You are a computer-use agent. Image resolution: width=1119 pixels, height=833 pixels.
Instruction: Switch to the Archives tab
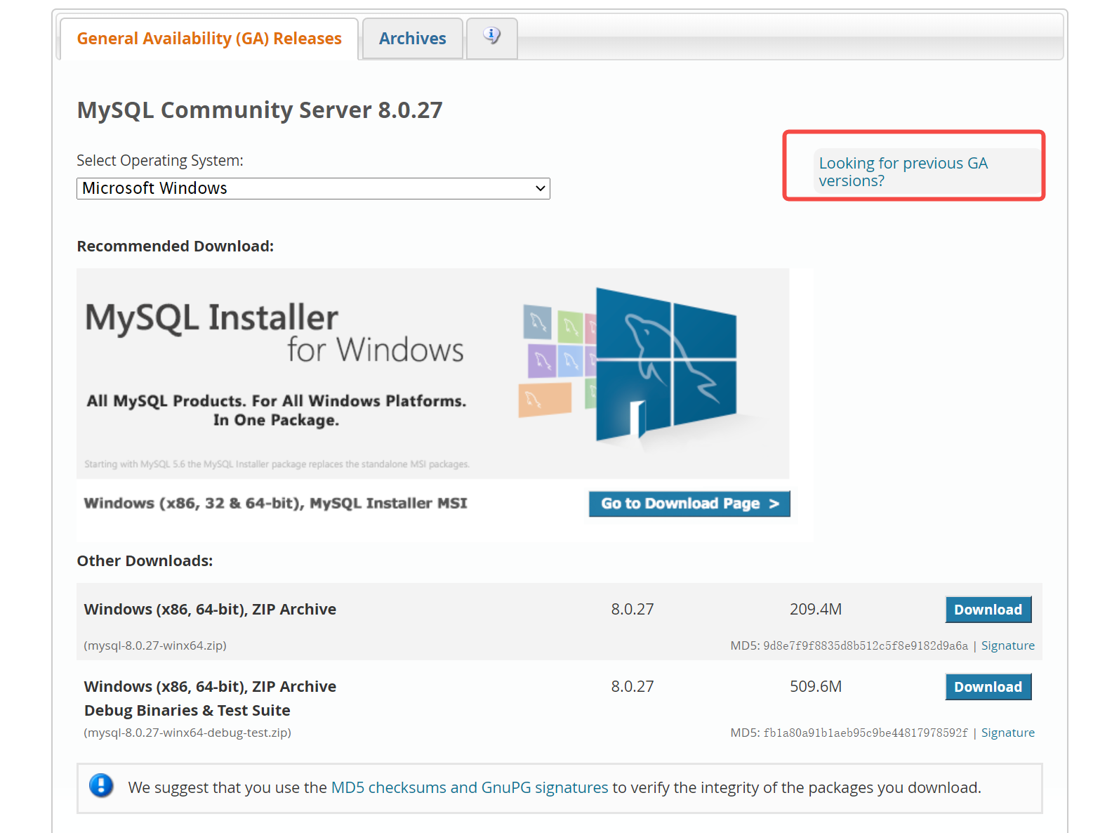pos(413,39)
